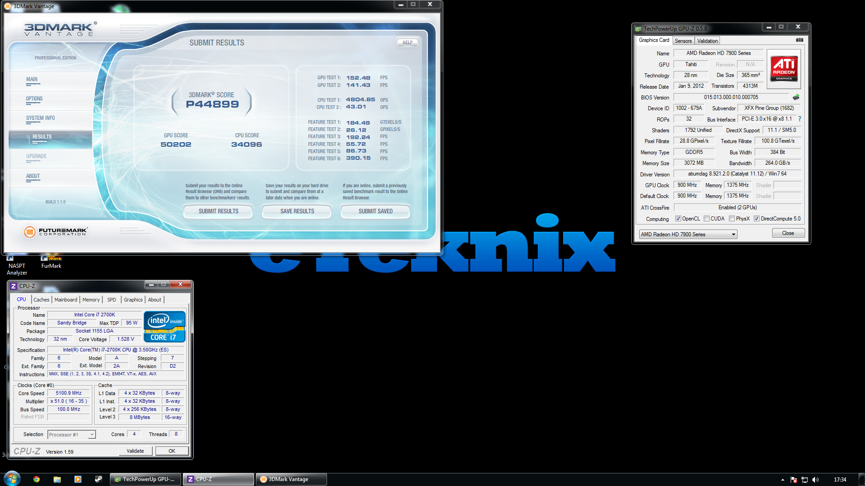Click the GPU-Z title bar icon

(x=638, y=29)
